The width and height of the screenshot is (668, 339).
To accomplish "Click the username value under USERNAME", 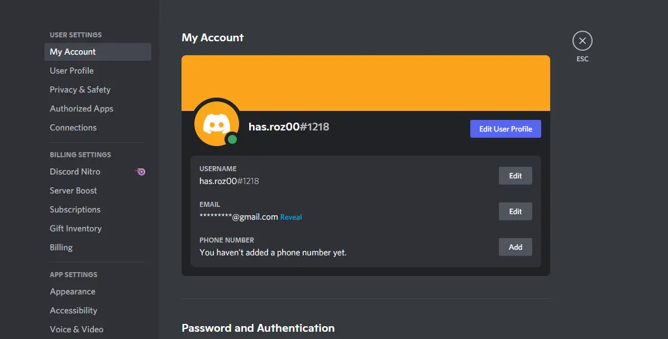I will (229, 181).
